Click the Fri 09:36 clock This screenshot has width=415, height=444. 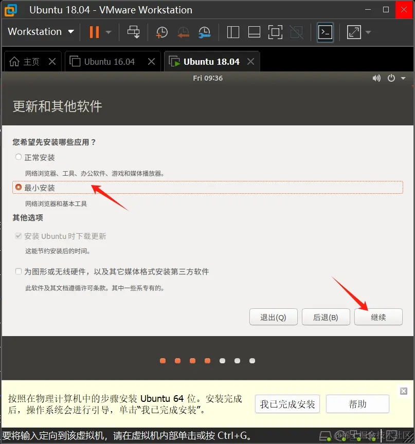pos(208,78)
